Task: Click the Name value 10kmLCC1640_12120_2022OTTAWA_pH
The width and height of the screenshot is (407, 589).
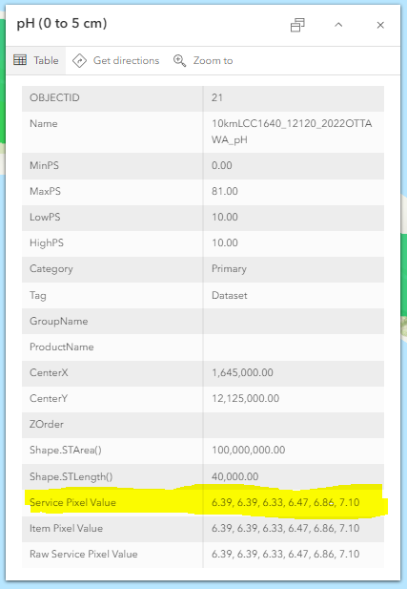Action: click(292, 132)
